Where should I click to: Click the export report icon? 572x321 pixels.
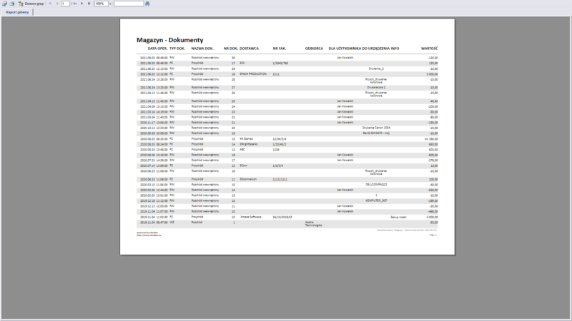5,4
